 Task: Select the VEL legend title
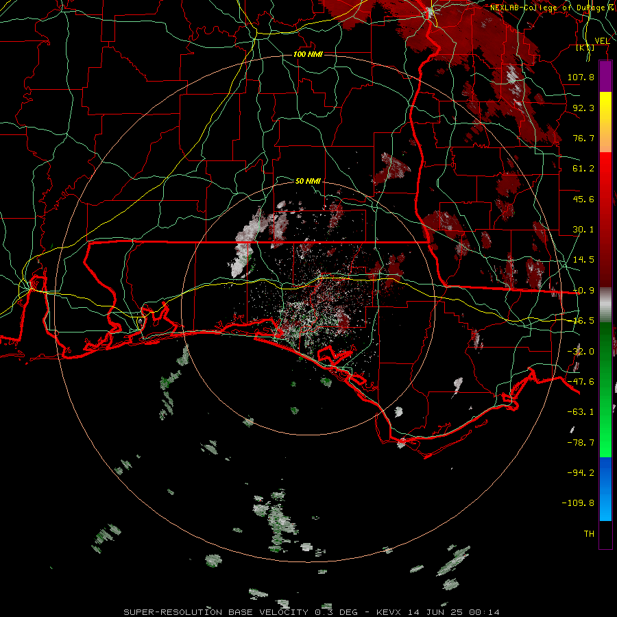602,41
